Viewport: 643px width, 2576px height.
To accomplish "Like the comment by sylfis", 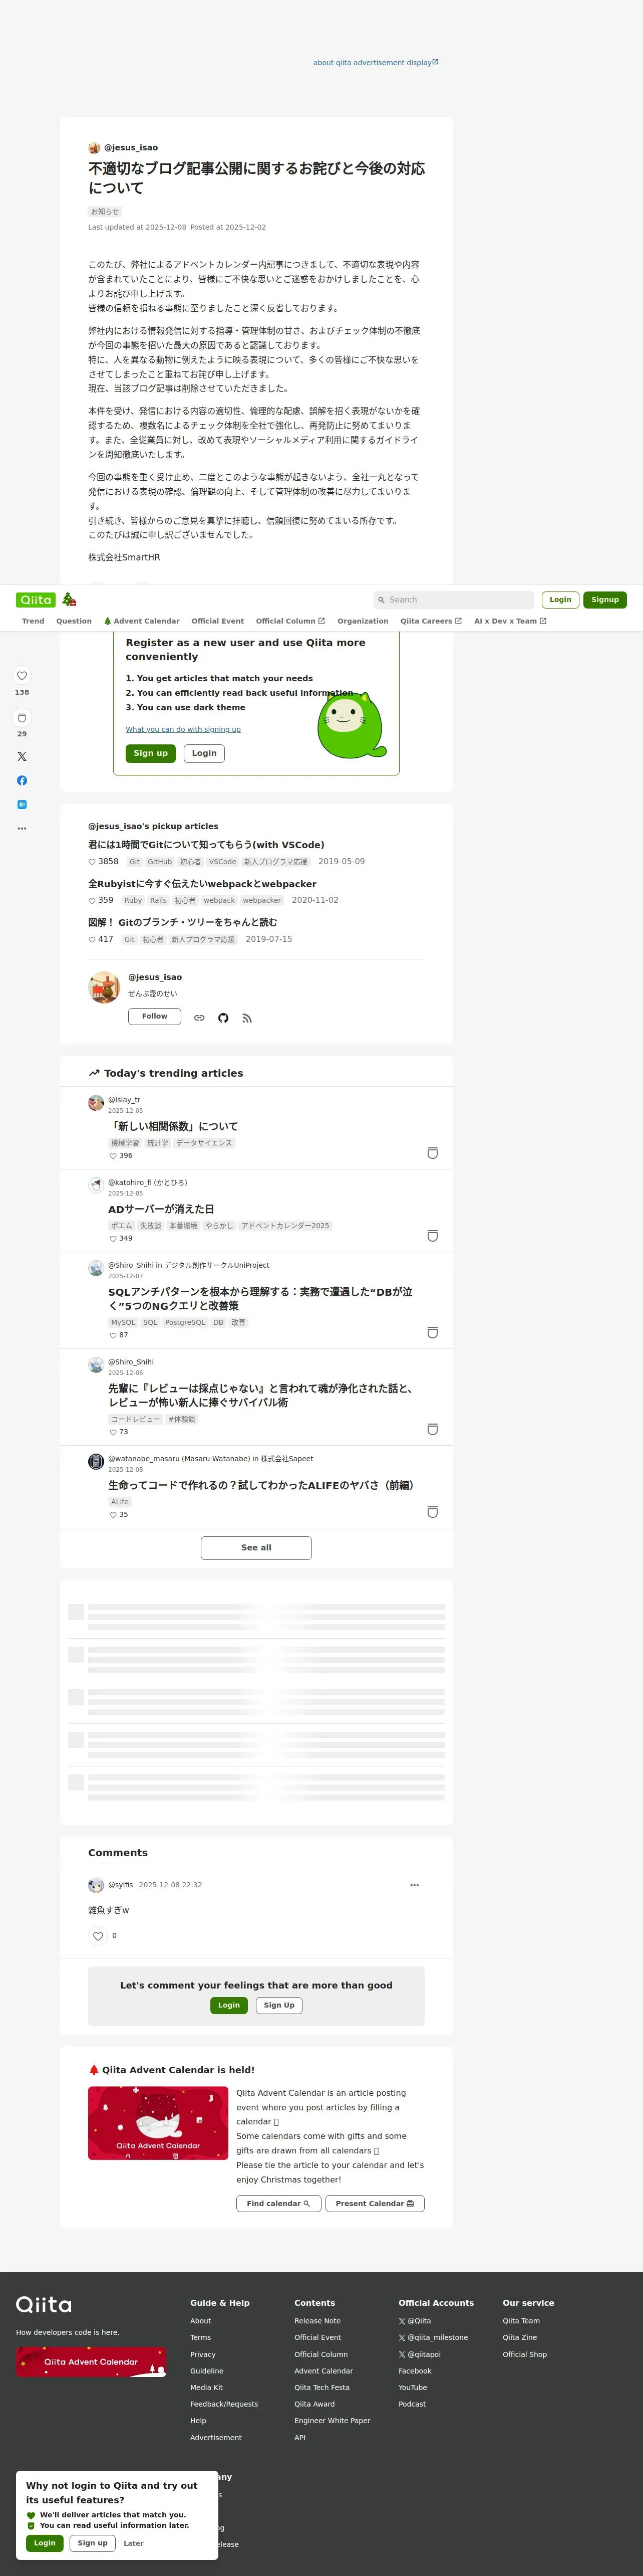I will point(98,1936).
